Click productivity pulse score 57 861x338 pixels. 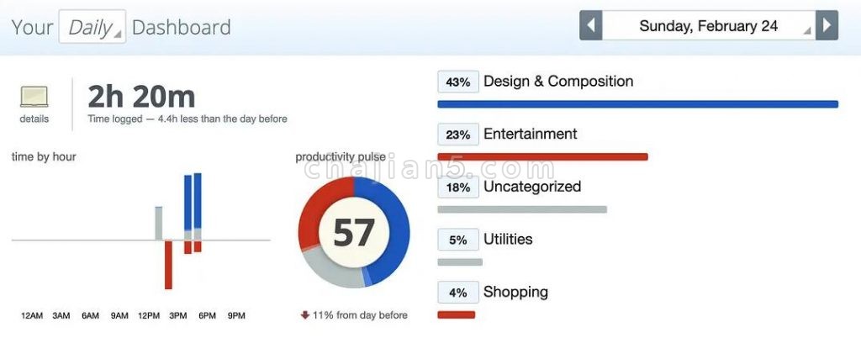coord(354,232)
